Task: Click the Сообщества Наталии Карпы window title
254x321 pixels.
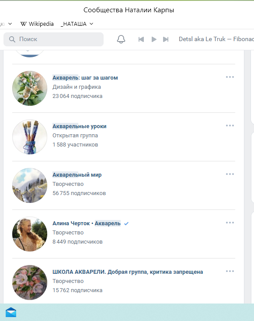Action: (129, 10)
